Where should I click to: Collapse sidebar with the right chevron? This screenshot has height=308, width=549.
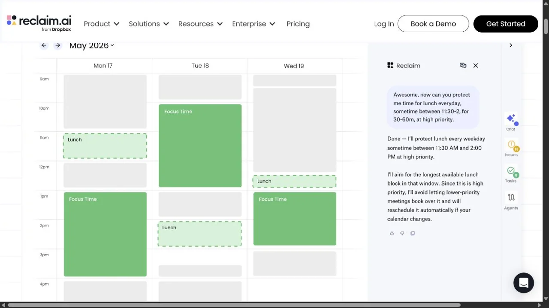[x=511, y=45]
